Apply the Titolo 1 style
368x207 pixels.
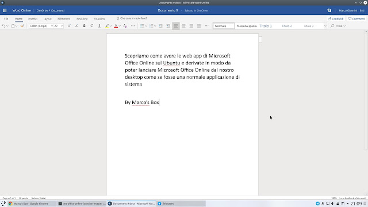coord(266,26)
